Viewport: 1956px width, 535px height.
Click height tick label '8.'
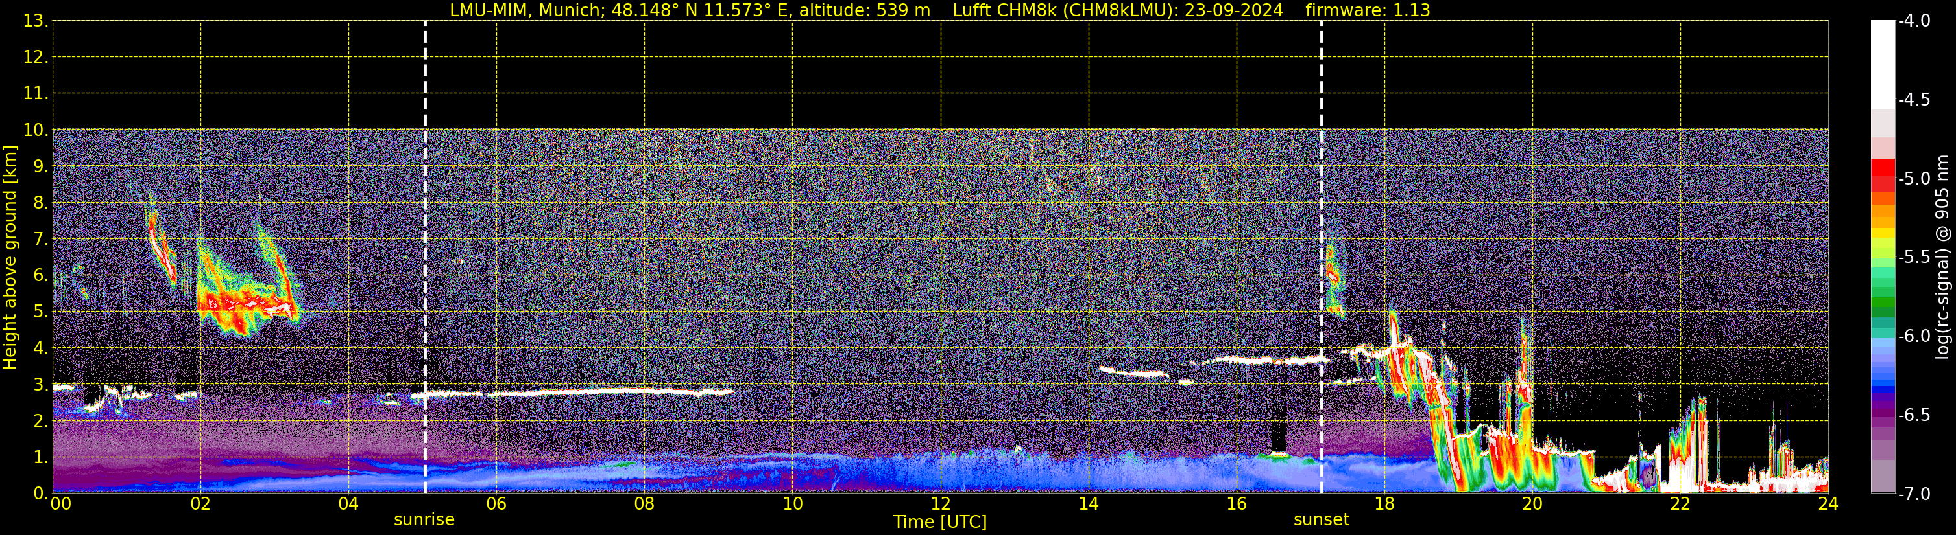pyautogui.click(x=40, y=203)
